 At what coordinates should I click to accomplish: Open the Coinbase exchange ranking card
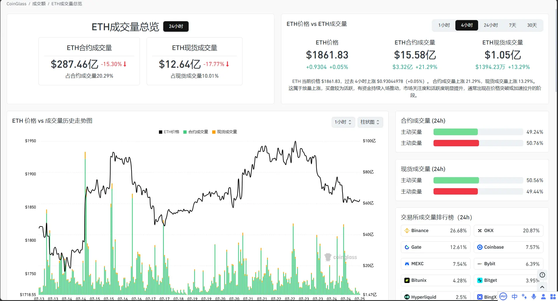[508, 247]
